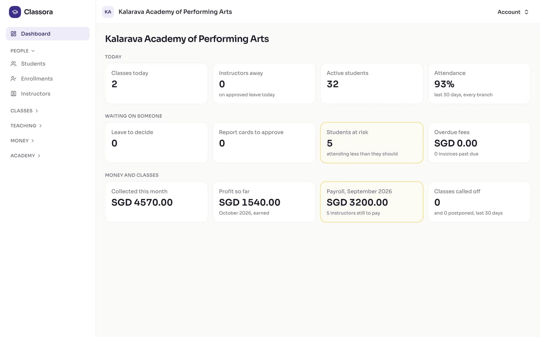540x337 pixels.
Task: Click the '93%' attendance value
Action: (x=444, y=84)
